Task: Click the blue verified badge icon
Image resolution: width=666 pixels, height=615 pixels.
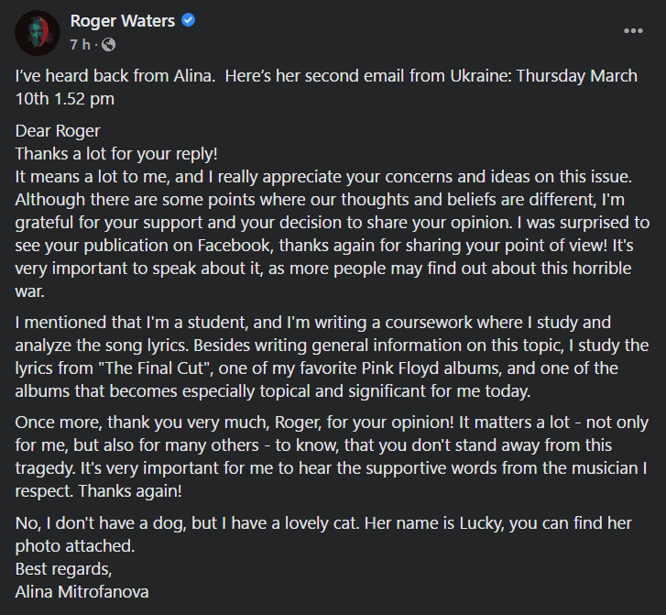Action: [188, 20]
